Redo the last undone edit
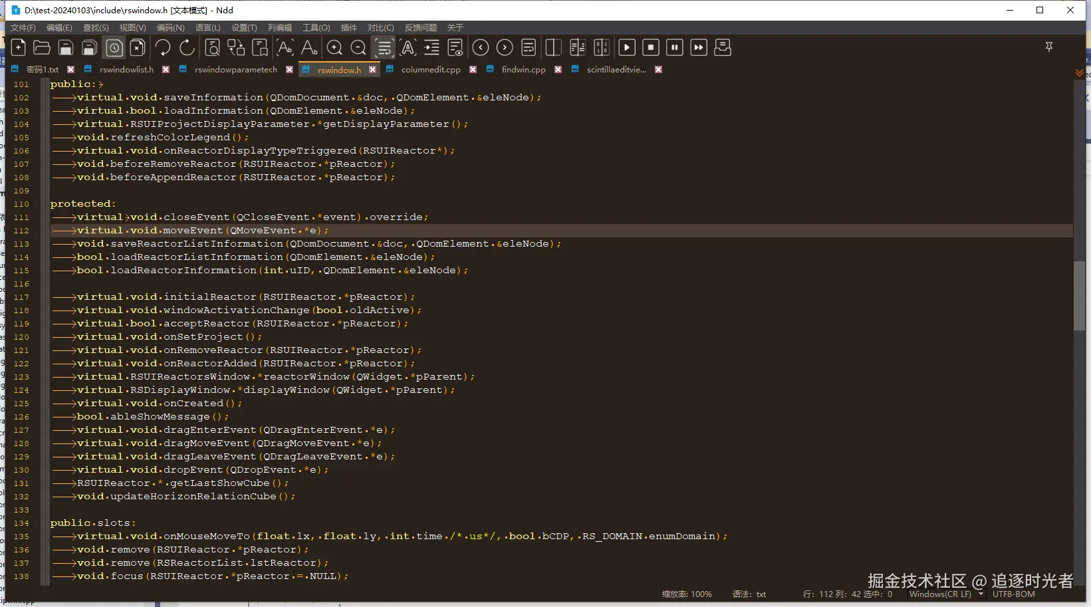Image resolution: width=1091 pixels, height=607 pixels. (187, 48)
